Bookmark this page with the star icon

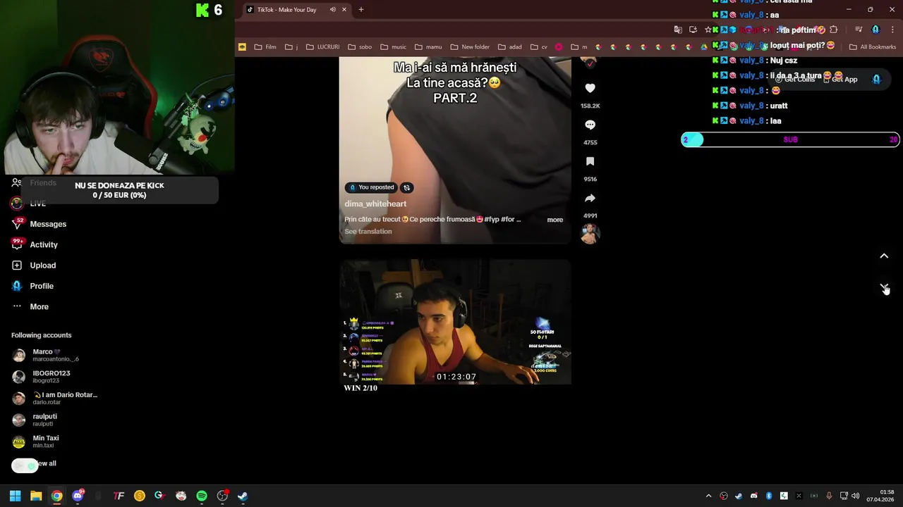click(708, 30)
